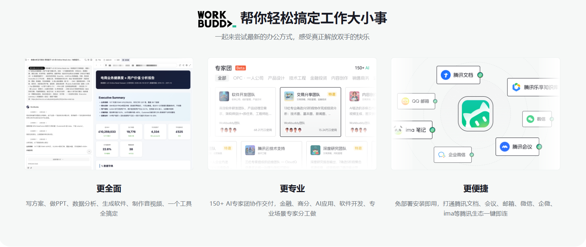The width and height of the screenshot is (586, 247).
Task: Click subtitle 一起来尝试最新的办公方式
Action: (x=254, y=37)
